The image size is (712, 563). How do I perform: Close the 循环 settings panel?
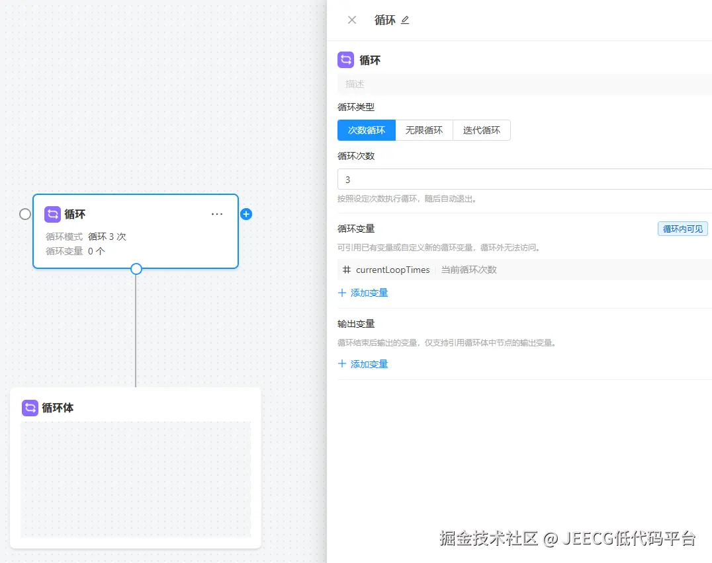pos(351,20)
